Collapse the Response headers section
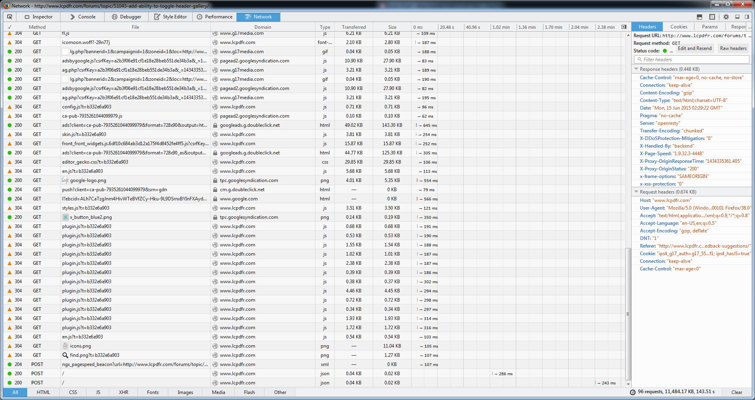755x400 pixels. click(636, 69)
